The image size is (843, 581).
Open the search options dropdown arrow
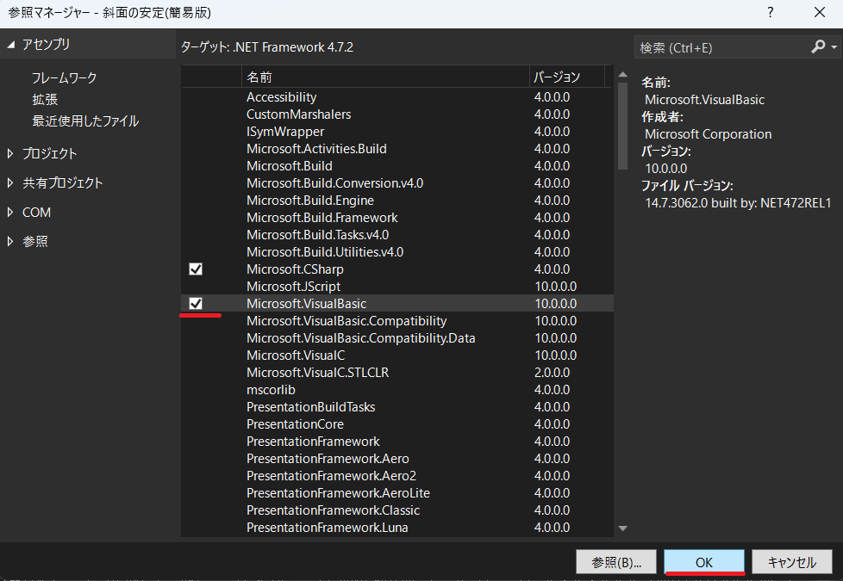pos(834,47)
